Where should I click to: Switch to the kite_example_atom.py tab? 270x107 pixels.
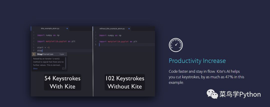(x=50, y=29)
